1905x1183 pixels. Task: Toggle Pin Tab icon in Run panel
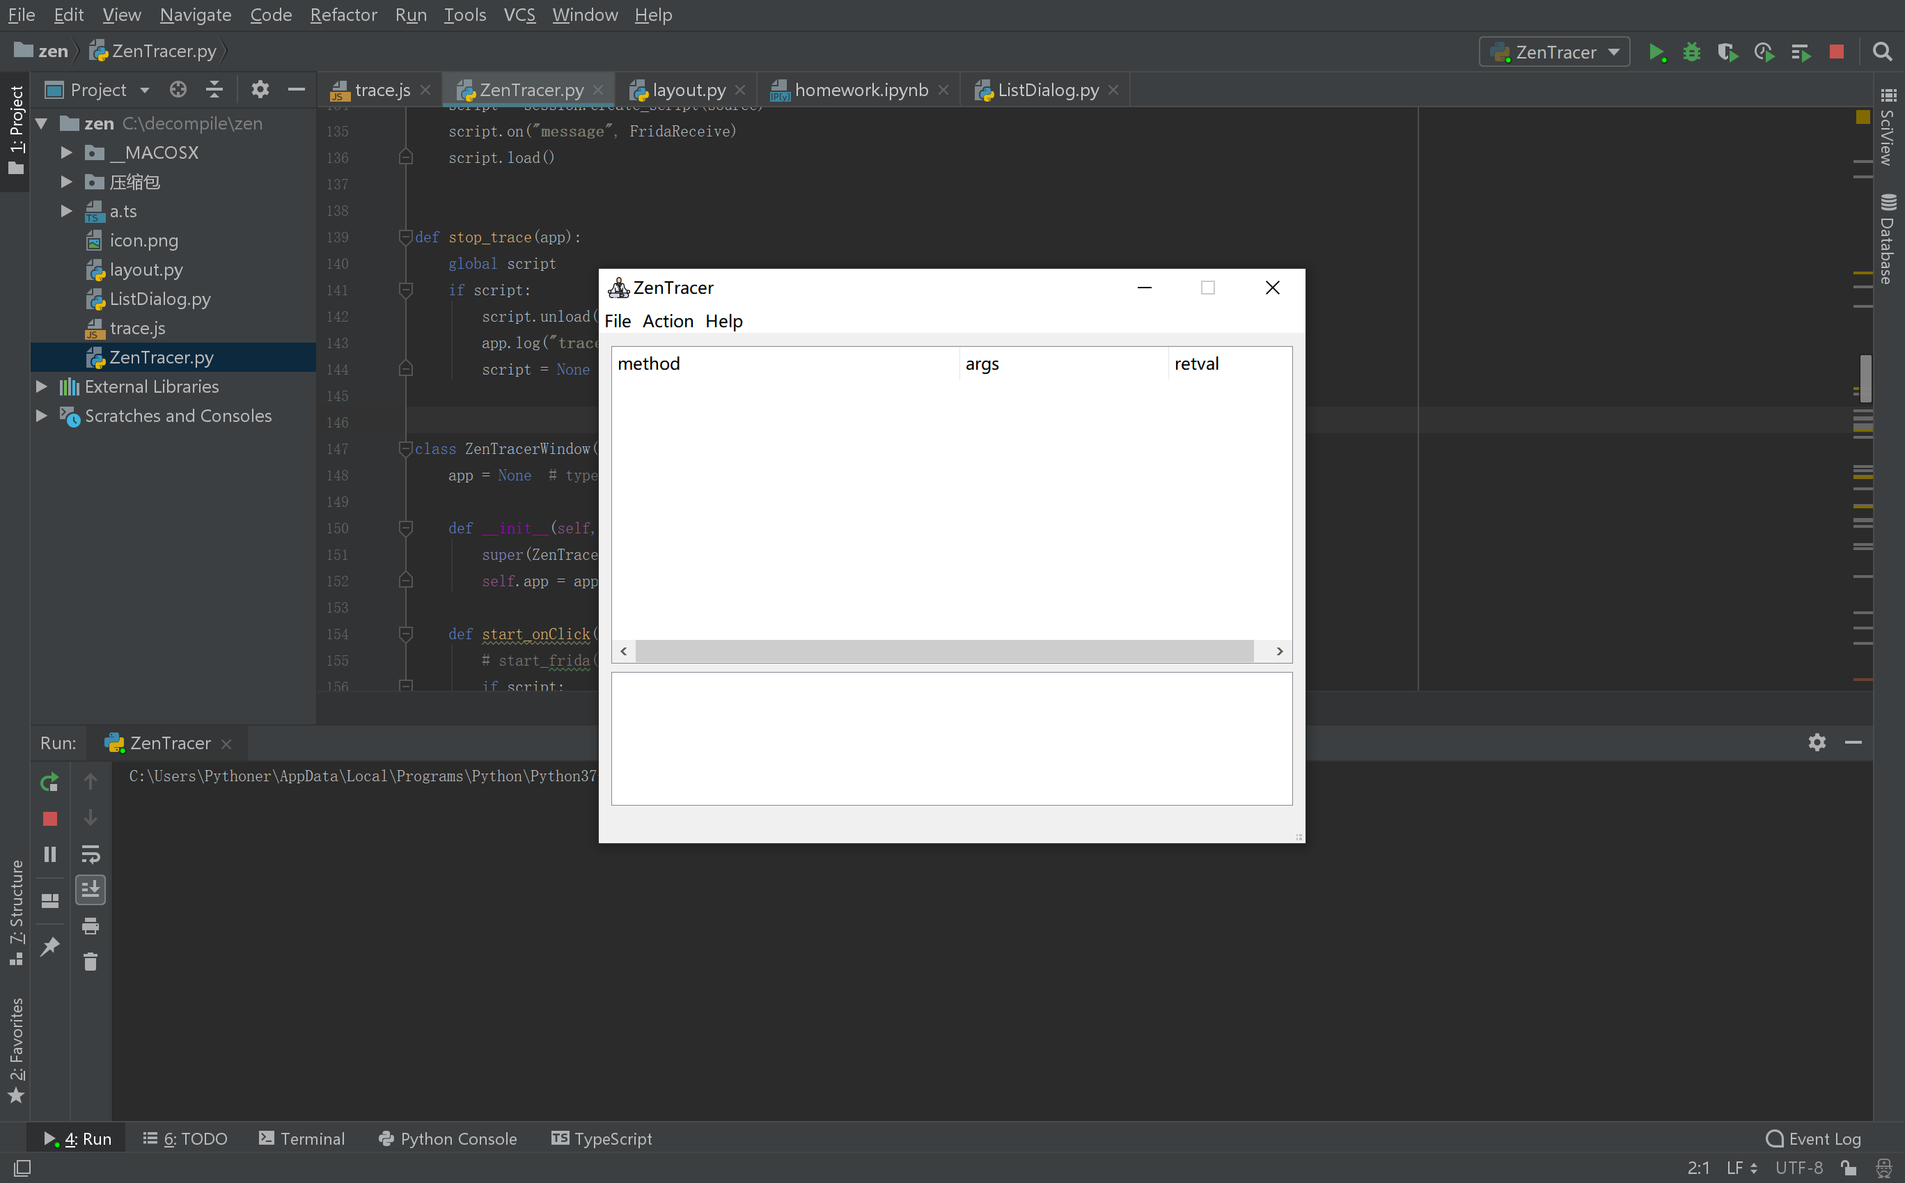pyautogui.click(x=49, y=947)
